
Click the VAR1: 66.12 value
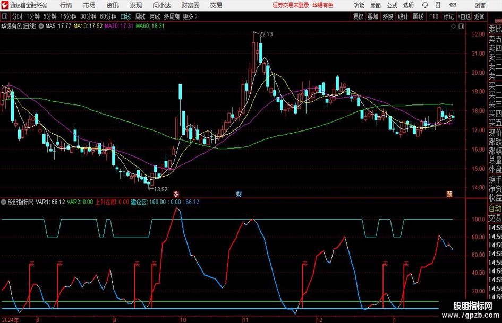(50, 202)
